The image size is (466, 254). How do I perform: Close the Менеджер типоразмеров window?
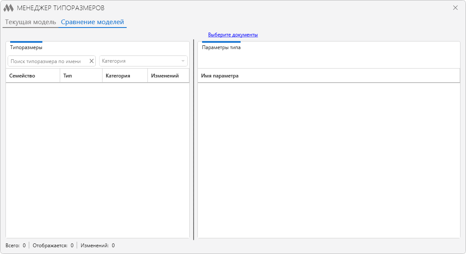coord(455,8)
